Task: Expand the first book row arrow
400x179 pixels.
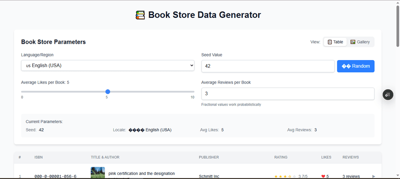Action: point(374,176)
